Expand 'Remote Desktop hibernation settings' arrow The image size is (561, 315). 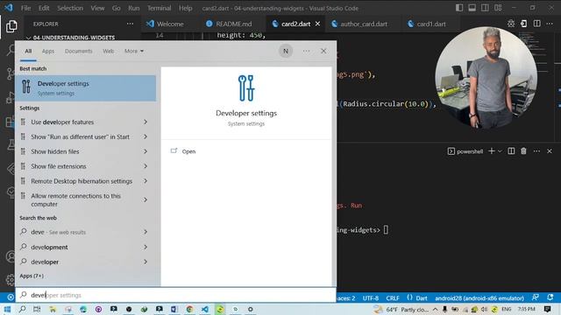point(146,181)
